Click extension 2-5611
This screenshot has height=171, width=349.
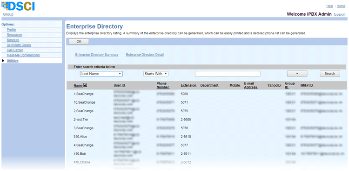[x=186, y=154]
